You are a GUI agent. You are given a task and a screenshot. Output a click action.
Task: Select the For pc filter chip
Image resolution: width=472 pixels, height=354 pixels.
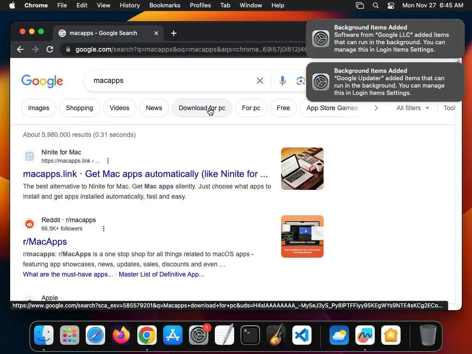pos(251,108)
